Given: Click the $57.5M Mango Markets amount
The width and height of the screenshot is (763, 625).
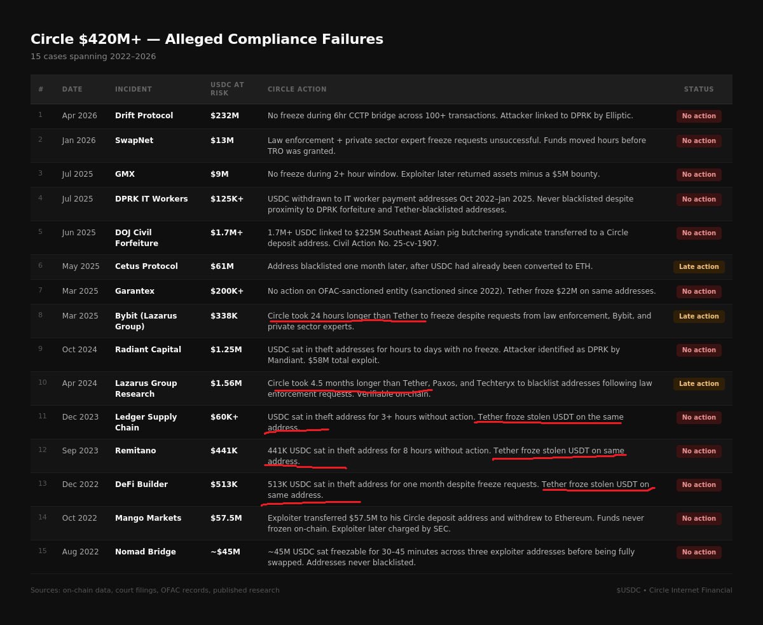Looking at the screenshot, I should tap(226, 518).
